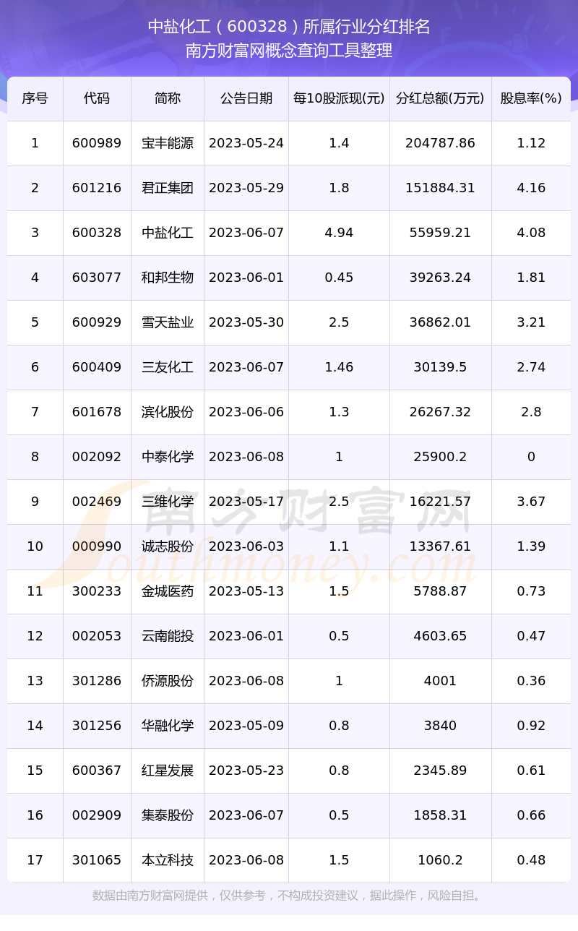Select stock code 600929
The image size is (578, 931).
coord(97,322)
